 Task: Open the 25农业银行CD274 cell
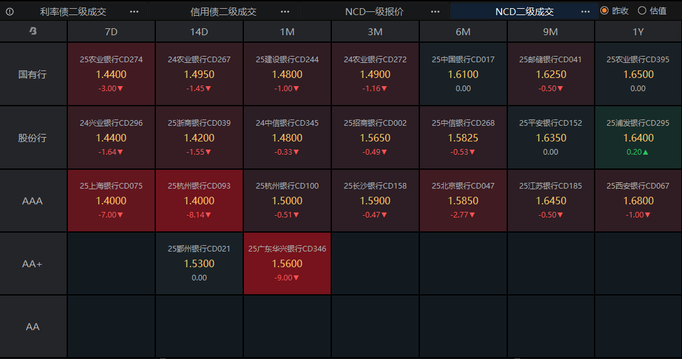coord(111,74)
